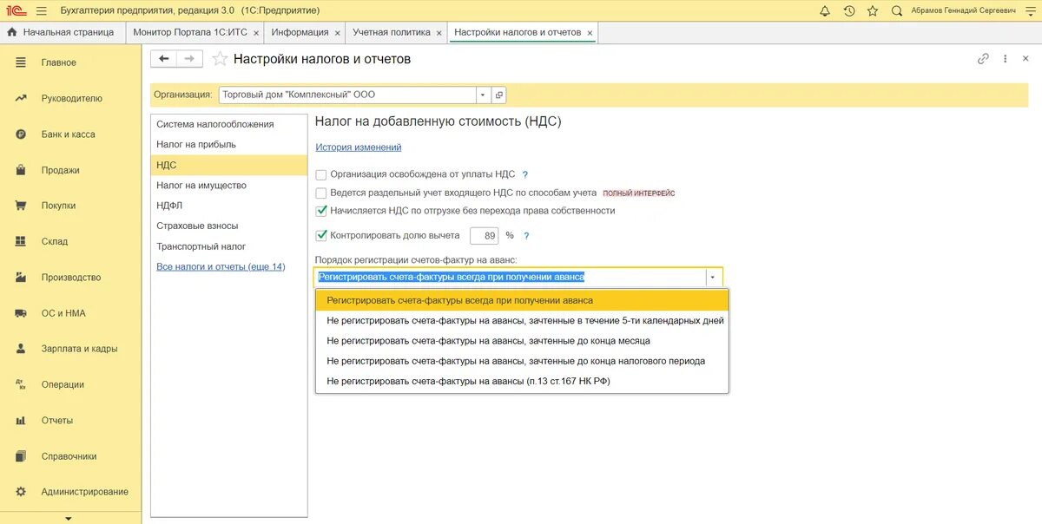The width and height of the screenshot is (1042, 524).
Task: Open history clock icon
Action: 849,10
